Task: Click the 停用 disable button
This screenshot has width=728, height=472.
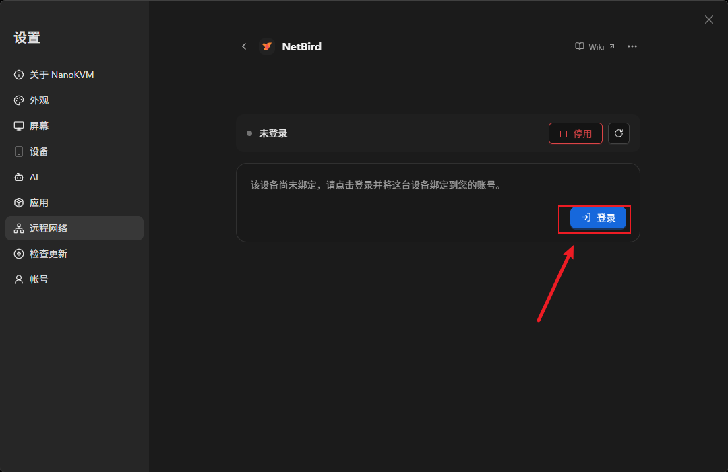Action: click(x=575, y=133)
